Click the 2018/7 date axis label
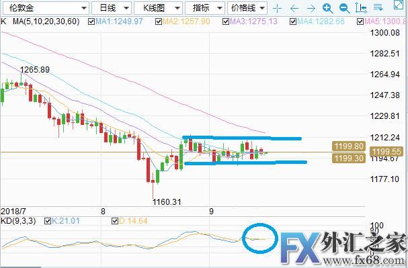The height and width of the screenshot is (268, 408). click(13, 212)
